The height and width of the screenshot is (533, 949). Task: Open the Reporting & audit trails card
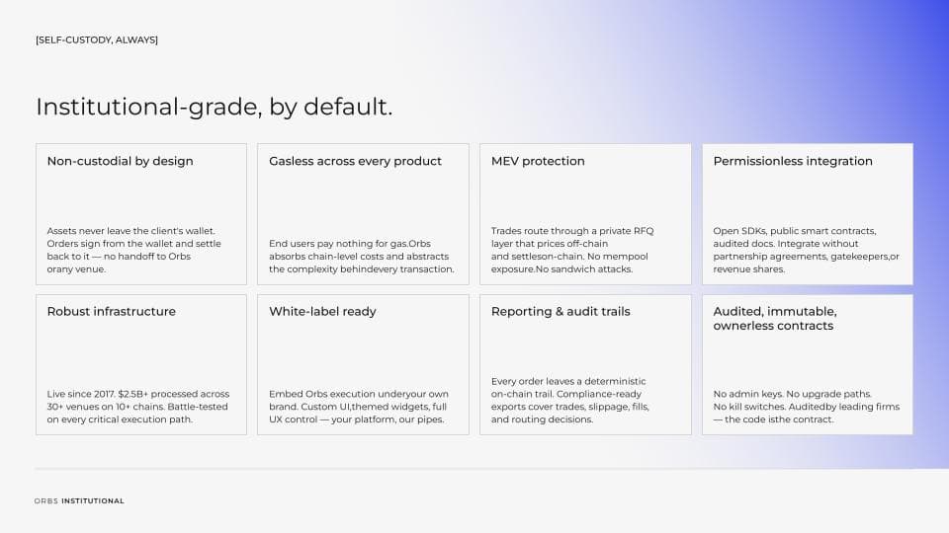585,364
